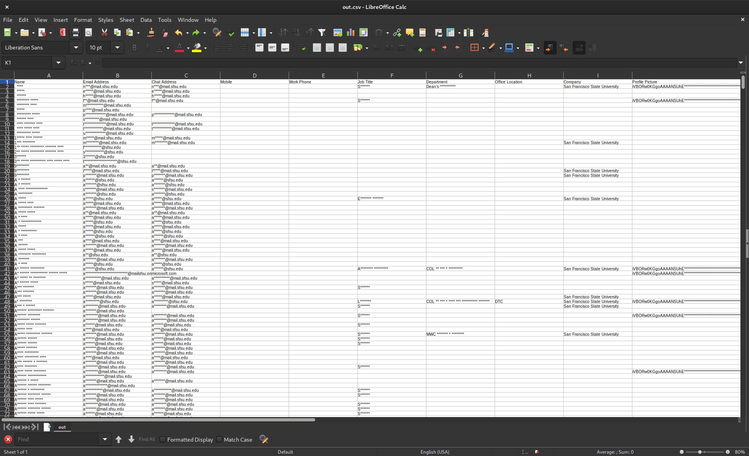Enable the Formatted Display checkbox

pyautogui.click(x=163, y=439)
